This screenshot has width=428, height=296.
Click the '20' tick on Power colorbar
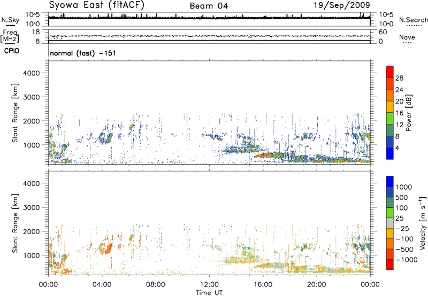(399, 102)
